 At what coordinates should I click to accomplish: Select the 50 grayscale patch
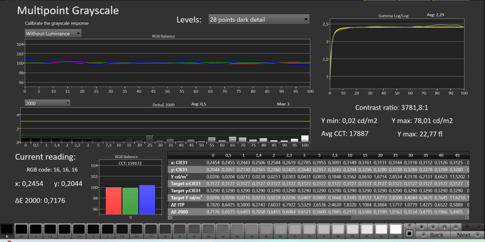coord(252,231)
